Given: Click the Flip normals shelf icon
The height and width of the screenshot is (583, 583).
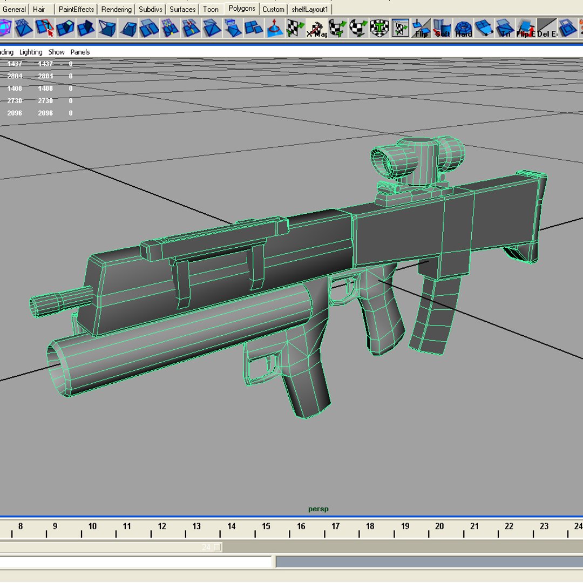Looking at the screenshot, I should click(x=421, y=28).
